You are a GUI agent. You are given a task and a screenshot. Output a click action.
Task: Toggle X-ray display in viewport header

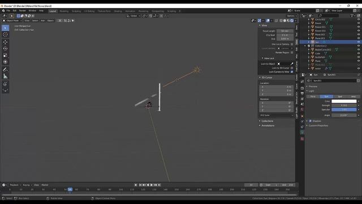[x=276, y=20]
